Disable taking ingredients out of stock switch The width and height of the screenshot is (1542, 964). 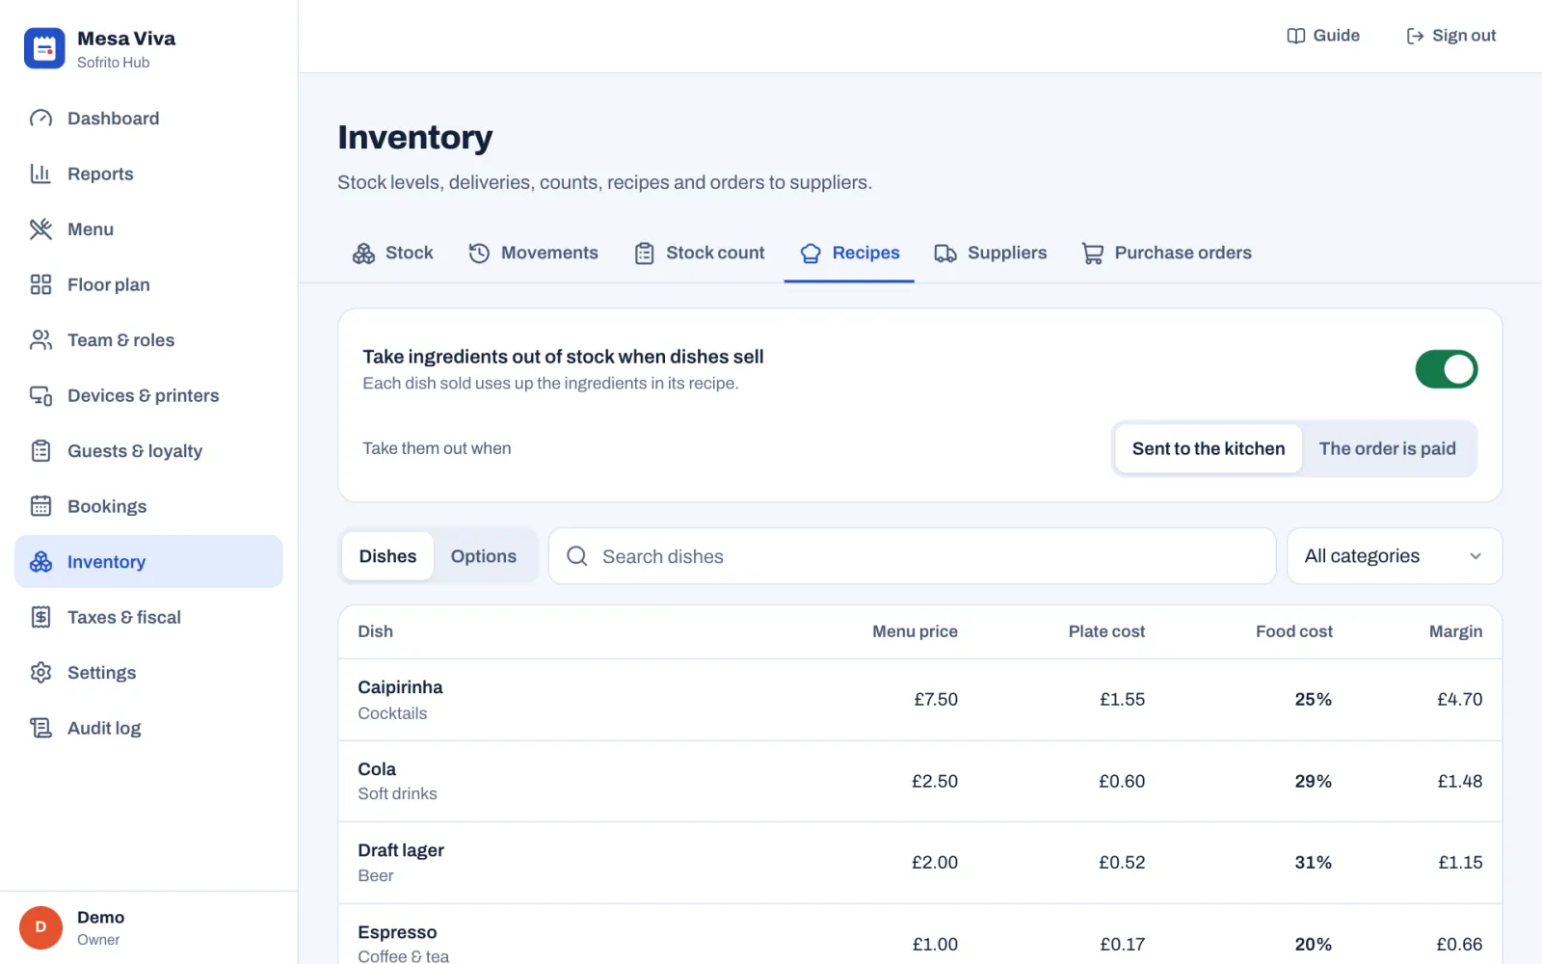tap(1446, 369)
